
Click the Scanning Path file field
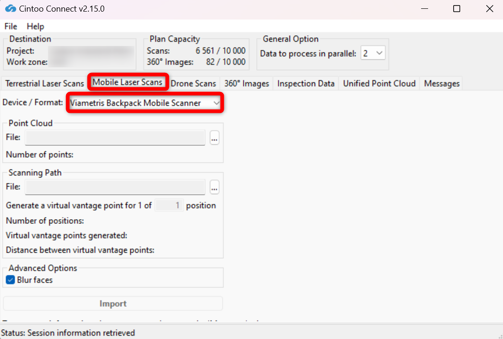pos(115,187)
